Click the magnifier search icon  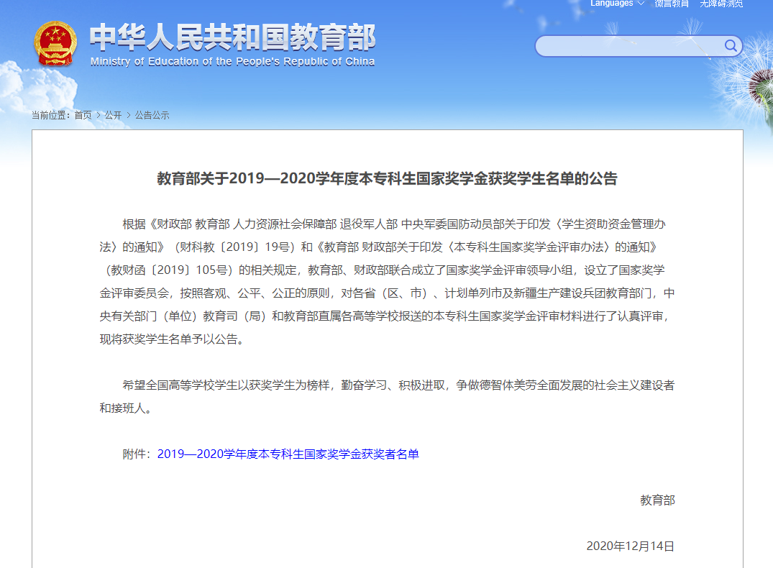(x=731, y=46)
